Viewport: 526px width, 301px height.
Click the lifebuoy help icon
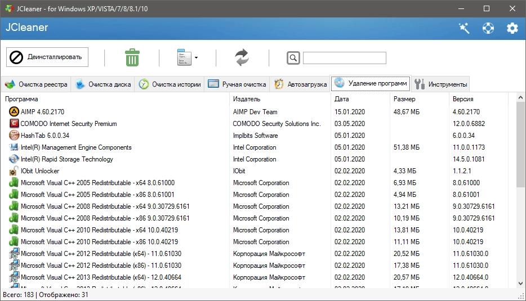[488, 28]
